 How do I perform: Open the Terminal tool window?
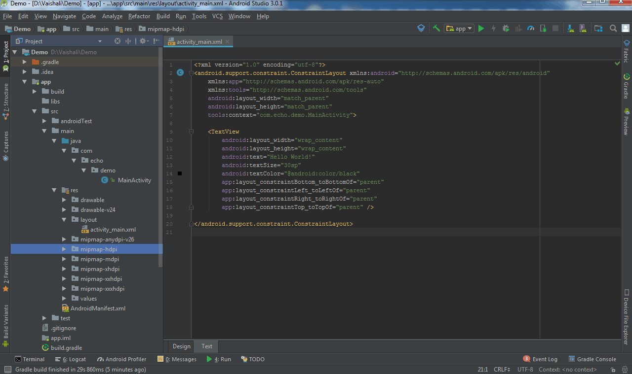click(29, 359)
